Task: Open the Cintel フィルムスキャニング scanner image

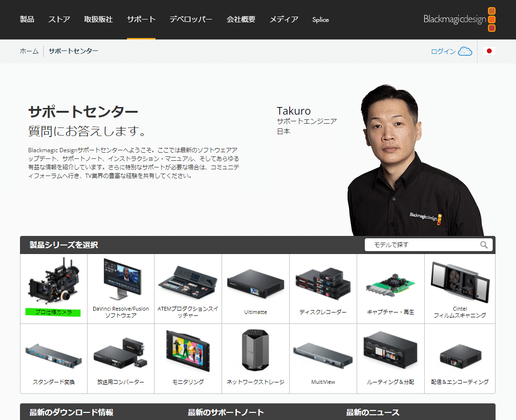Action: (460, 282)
